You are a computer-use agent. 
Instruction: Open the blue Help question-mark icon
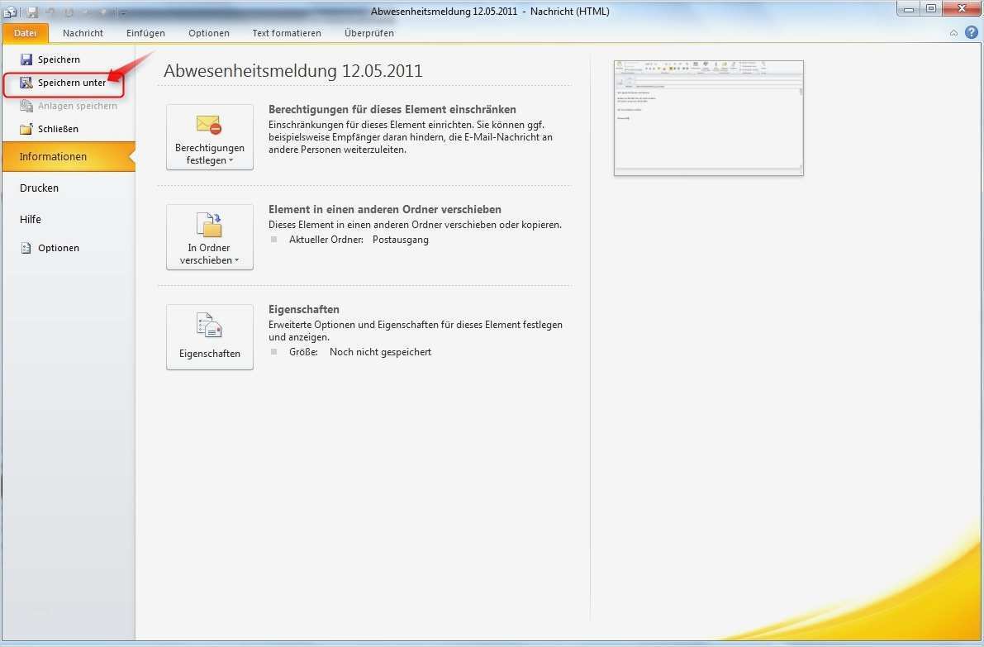[972, 32]
